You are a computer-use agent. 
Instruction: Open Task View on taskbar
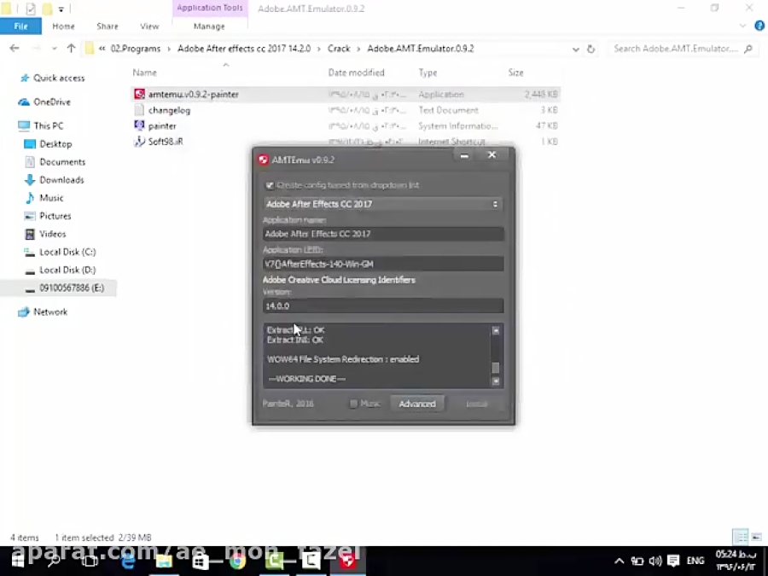tap(90, 561)
